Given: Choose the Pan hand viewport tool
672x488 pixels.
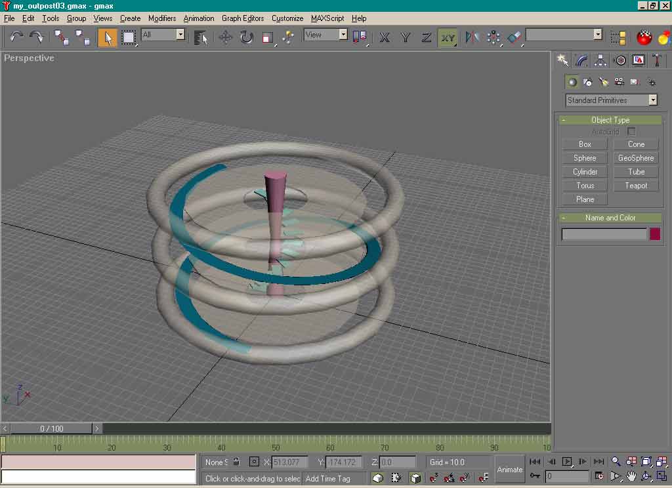Looking at the screenshot, I should coord(631,476).
